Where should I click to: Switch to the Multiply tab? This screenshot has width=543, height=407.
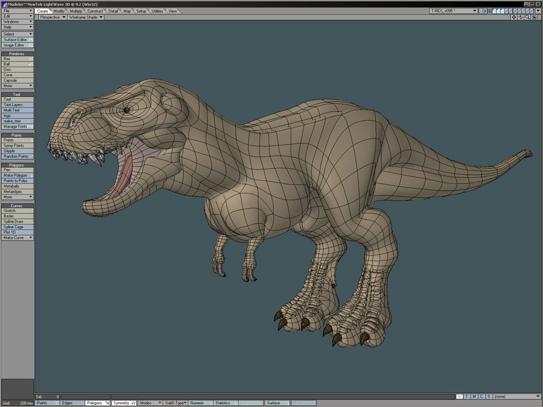click(76, 11)
